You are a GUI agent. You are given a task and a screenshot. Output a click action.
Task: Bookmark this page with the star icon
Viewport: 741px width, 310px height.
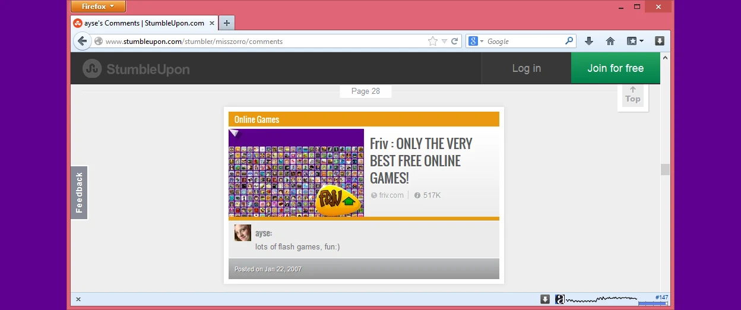coord(433,42)
